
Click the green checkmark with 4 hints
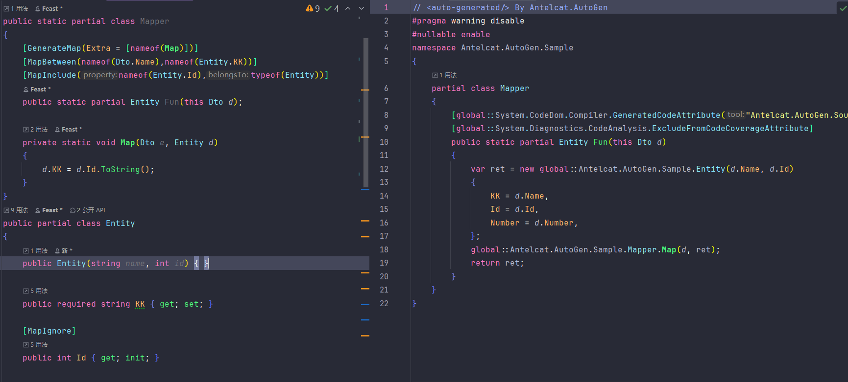coord(332,8)
